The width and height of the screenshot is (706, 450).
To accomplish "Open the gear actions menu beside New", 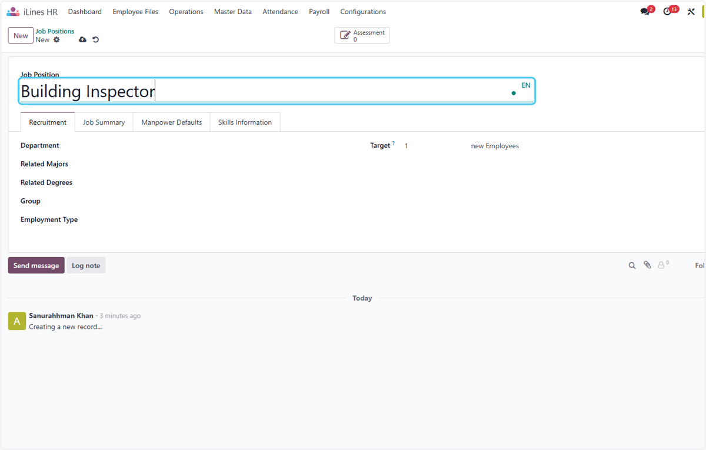I will click(56, 39).
